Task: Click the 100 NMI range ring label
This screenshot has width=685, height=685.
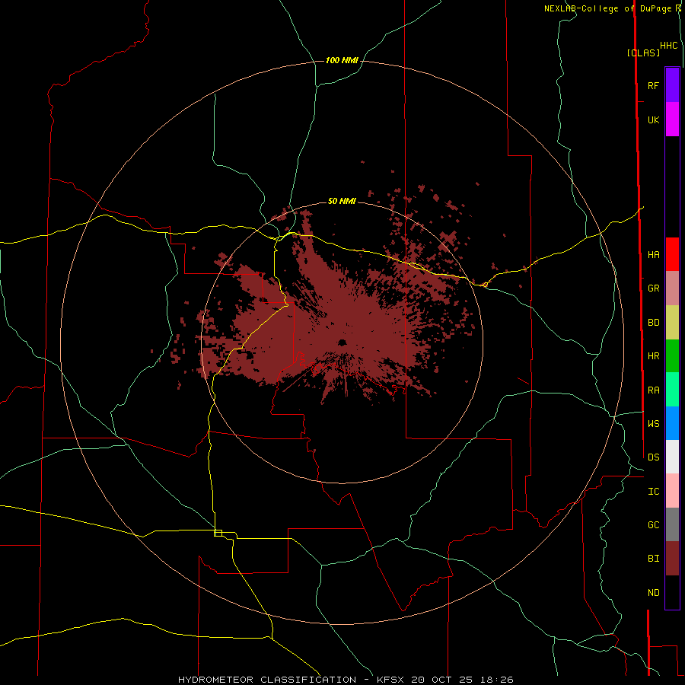Action: 342,60
